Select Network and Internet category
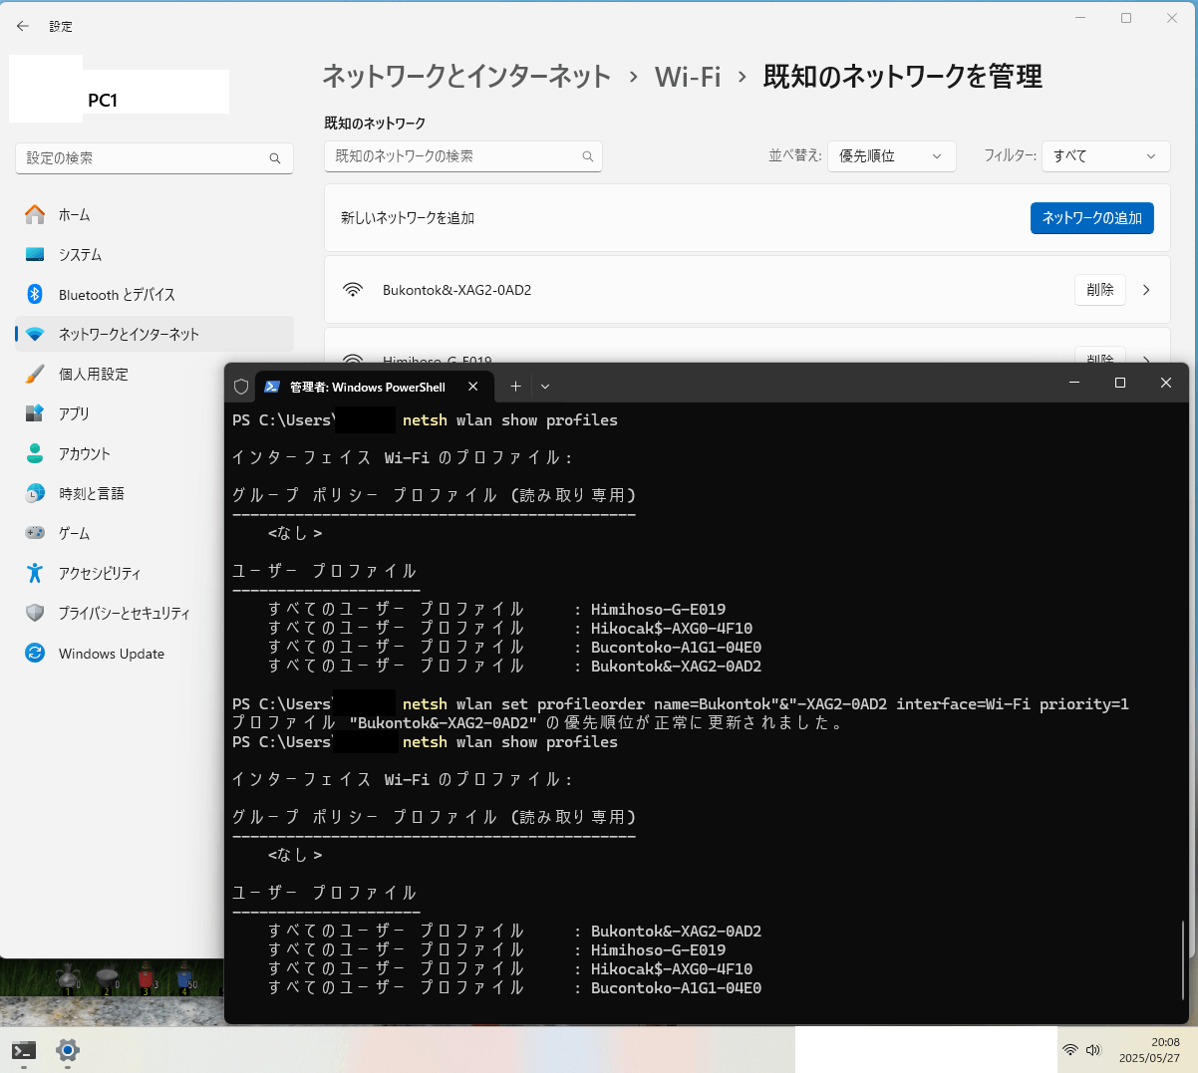This screenshot has width=1198, height=1073. (154, 334)
